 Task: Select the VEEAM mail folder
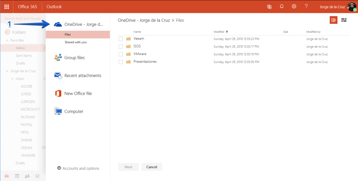click(x=26, y=148)
